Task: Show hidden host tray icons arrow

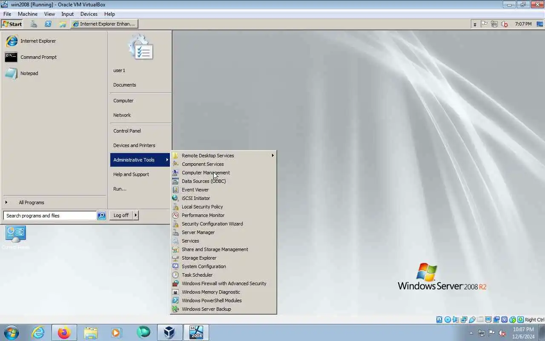Action: point(471,333)
